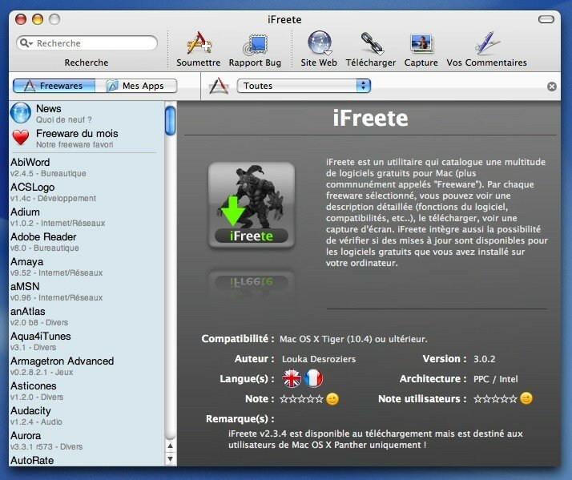Select Freeware du mois entry
572x480 pixels.
tap(87, 139)
